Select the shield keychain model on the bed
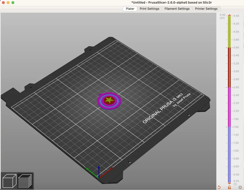The height and width of the screenshot is (190, 244). click(109, 101)
